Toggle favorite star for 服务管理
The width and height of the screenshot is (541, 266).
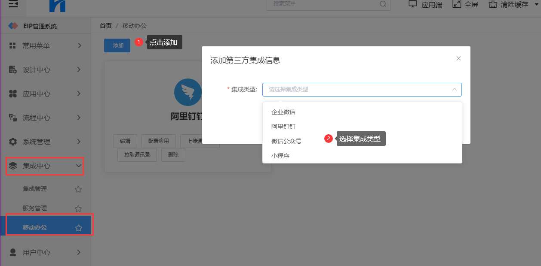click(x=78, y=209)
